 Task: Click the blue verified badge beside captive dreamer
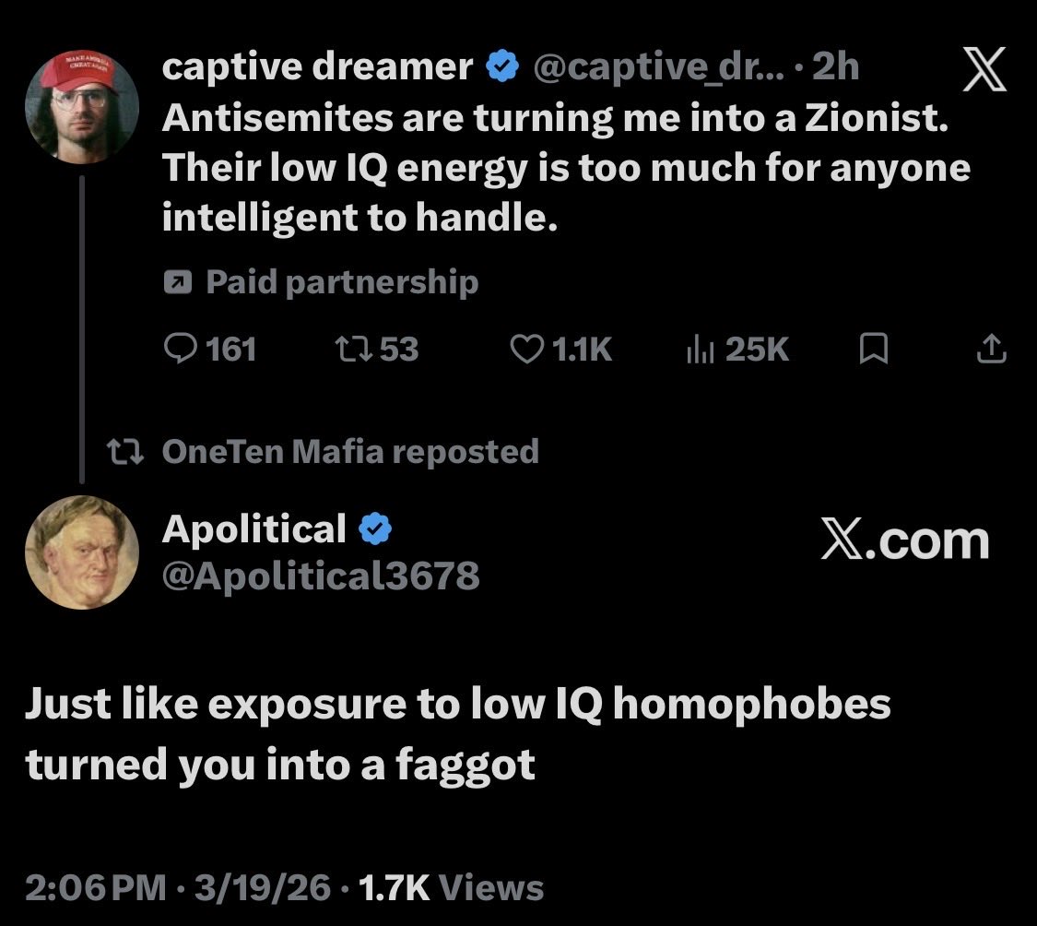(501, 67)
